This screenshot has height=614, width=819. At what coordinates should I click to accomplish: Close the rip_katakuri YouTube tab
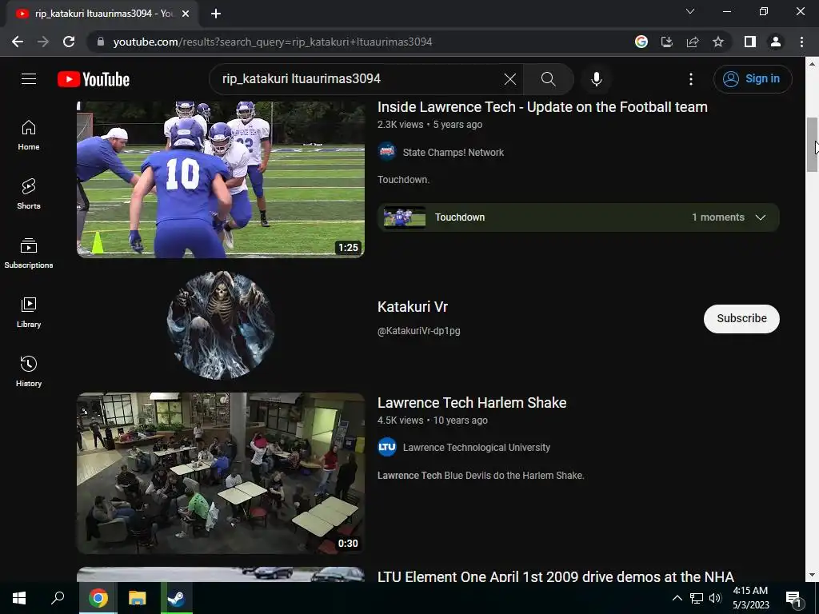[186, 14]
